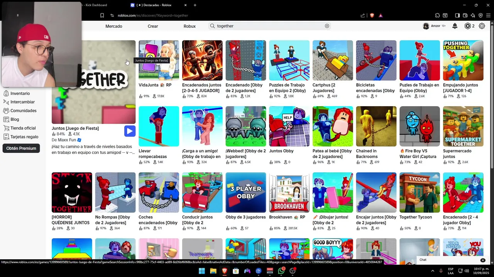This screenshot has height=277, width=494.
Task: Open Fire Boy VS Water Girl tile
Action: tap(420, 135)
